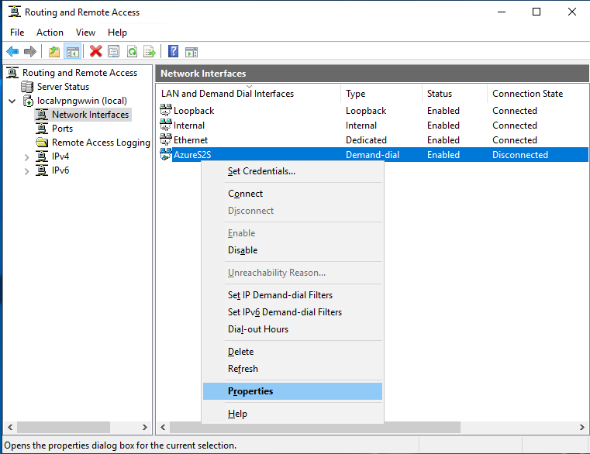Click the Loopback interface icon
This screenshot has height=454, width=590.
tap(166, 110)
